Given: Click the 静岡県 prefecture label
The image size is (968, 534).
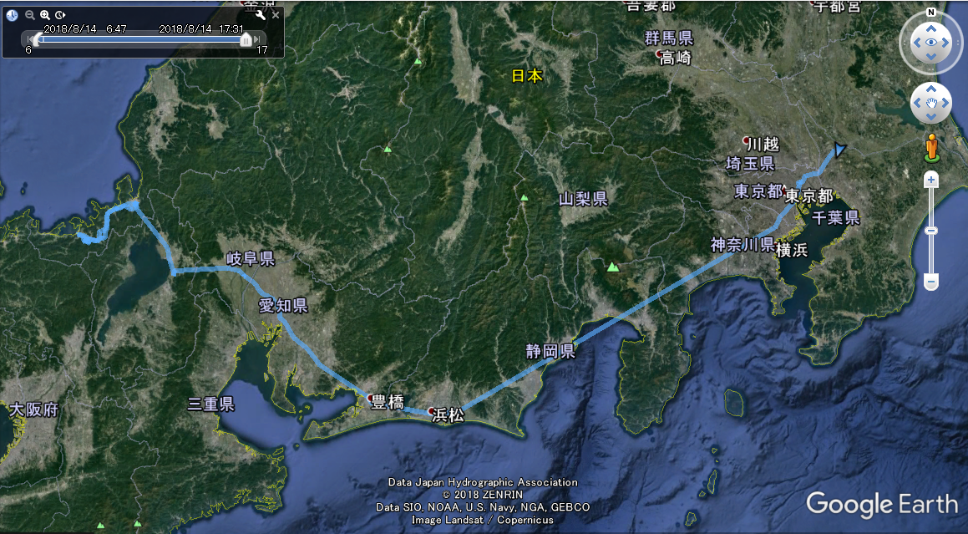Looking at the screenshot, I should click(550, 352).
